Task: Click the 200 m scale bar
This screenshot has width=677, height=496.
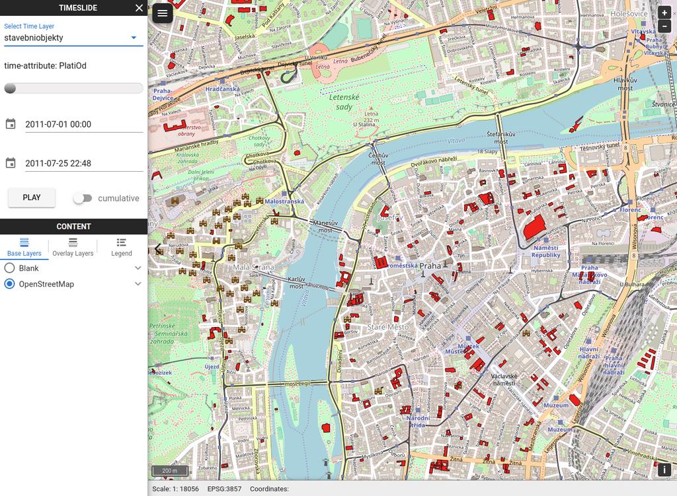Action: click(x=170, y=470)
